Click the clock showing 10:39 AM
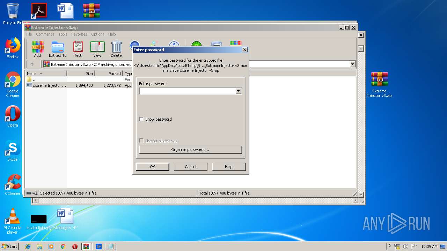447x251 pixels. coord(429,246)
